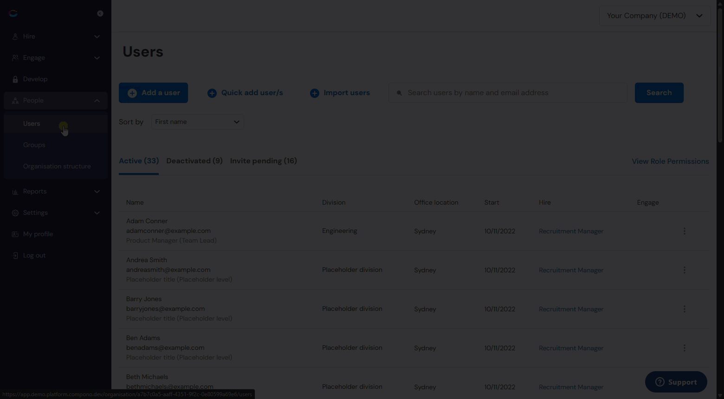Click the Hire person icon
Image resolution: width=724 pixels, height=399 pixels.
coord(15,36)
